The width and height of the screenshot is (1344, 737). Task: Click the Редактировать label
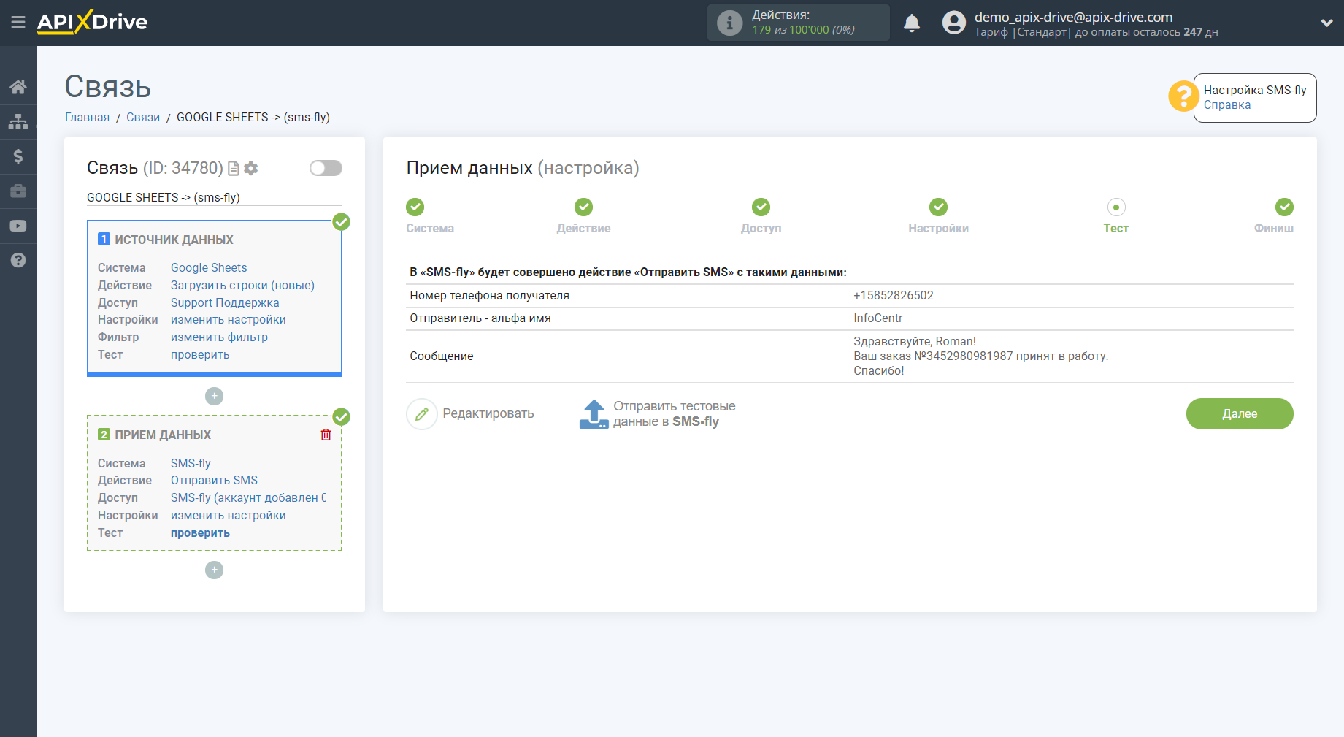tap(488, 414)
